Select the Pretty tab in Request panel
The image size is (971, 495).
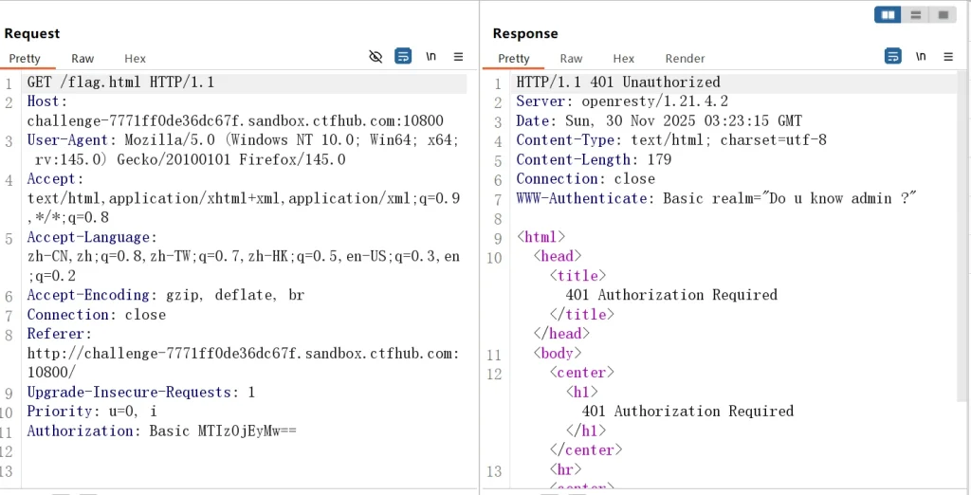[26, 59]
